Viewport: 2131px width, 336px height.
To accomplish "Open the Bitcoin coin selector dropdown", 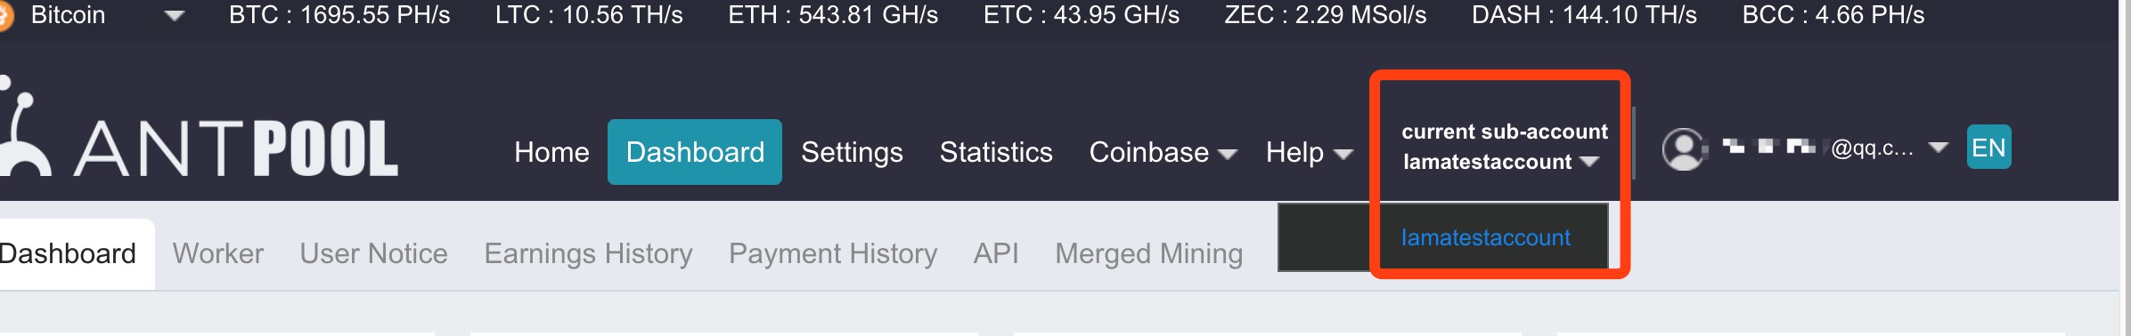I will pyautogui.click(x=175, y=16).
